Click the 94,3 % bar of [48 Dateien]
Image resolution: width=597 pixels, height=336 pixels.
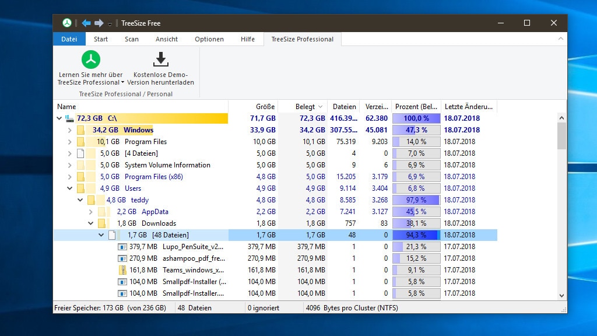(x=416, y=235)
